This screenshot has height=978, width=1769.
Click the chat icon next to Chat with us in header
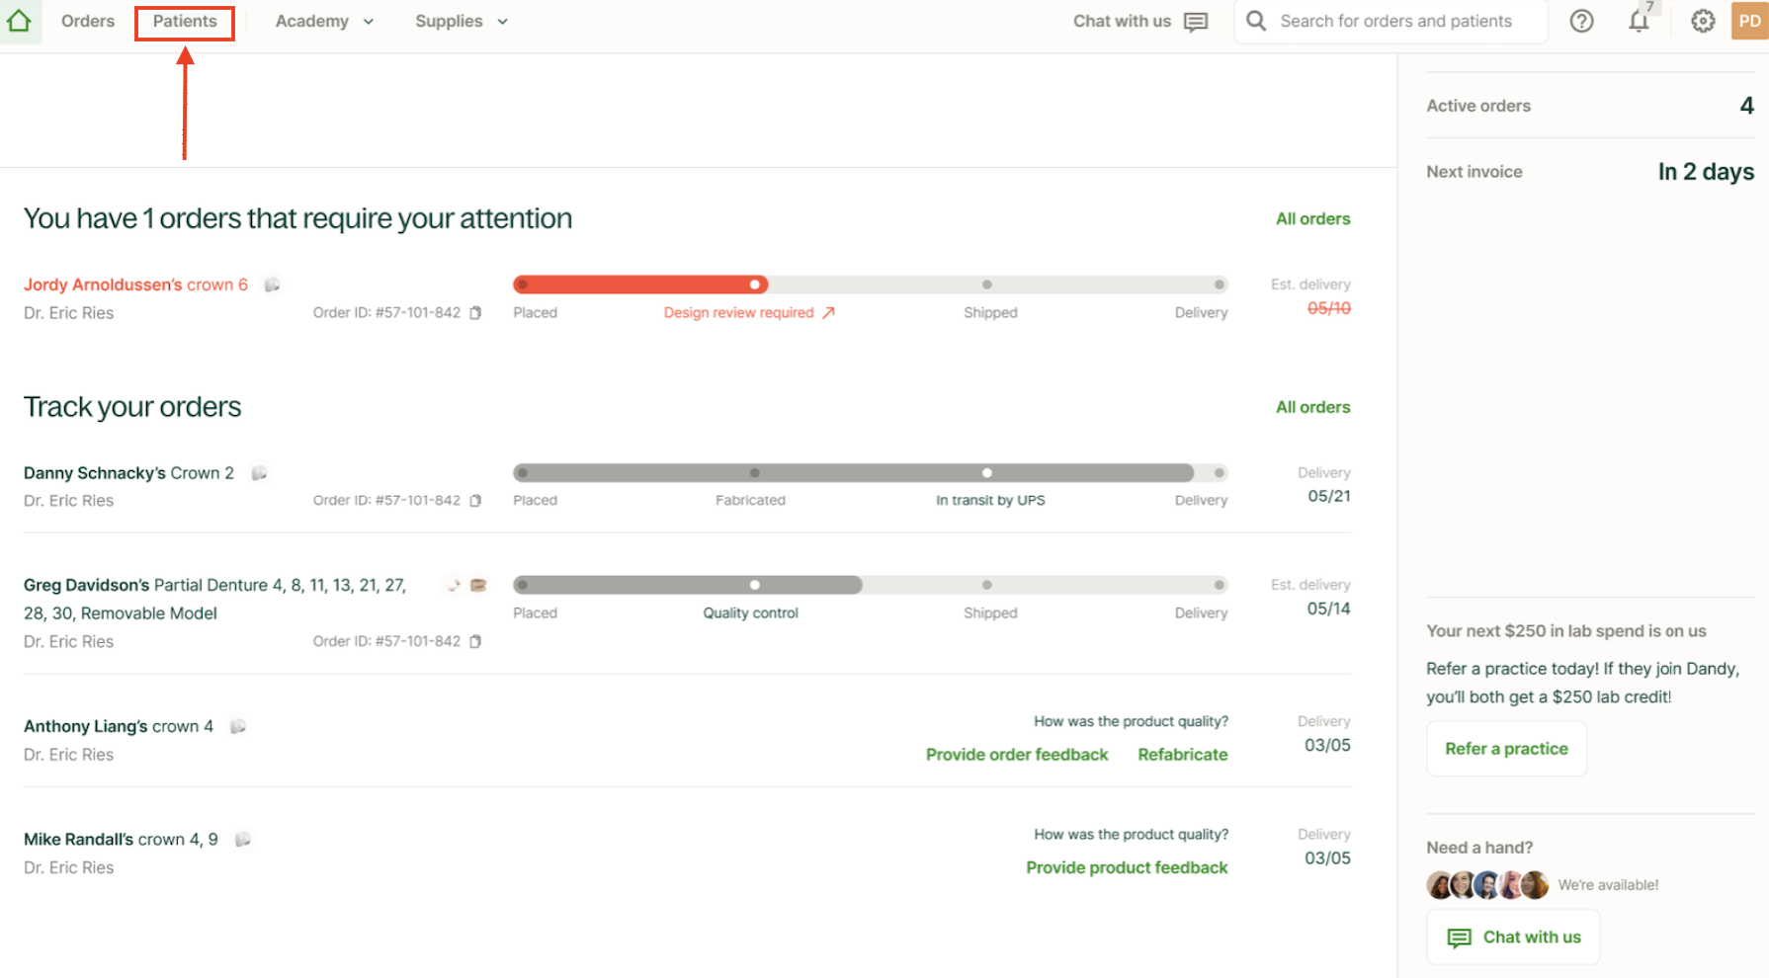[1196, 22]
